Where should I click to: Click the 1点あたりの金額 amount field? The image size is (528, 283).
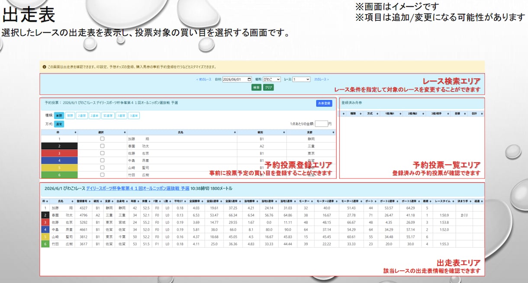coord(321,124)
